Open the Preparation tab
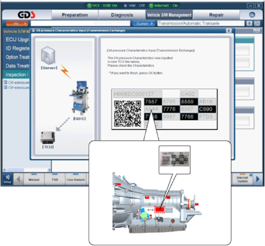The image size is (265, 246). tap(75, 15)
